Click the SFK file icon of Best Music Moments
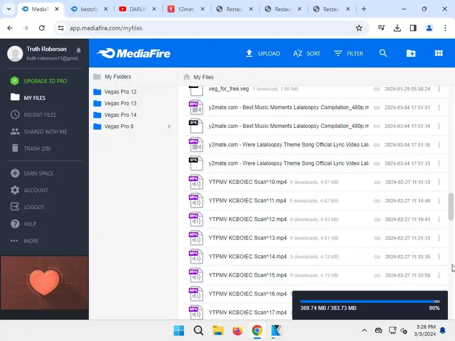 point(196,126)
